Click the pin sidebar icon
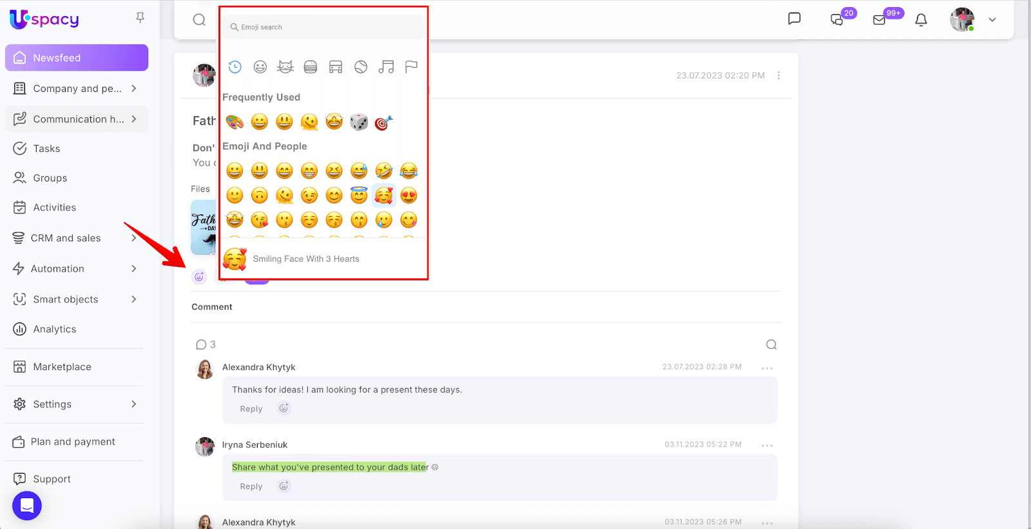Image resolution: width=1031 pixels, height=529 pixels. pos(140,18)
